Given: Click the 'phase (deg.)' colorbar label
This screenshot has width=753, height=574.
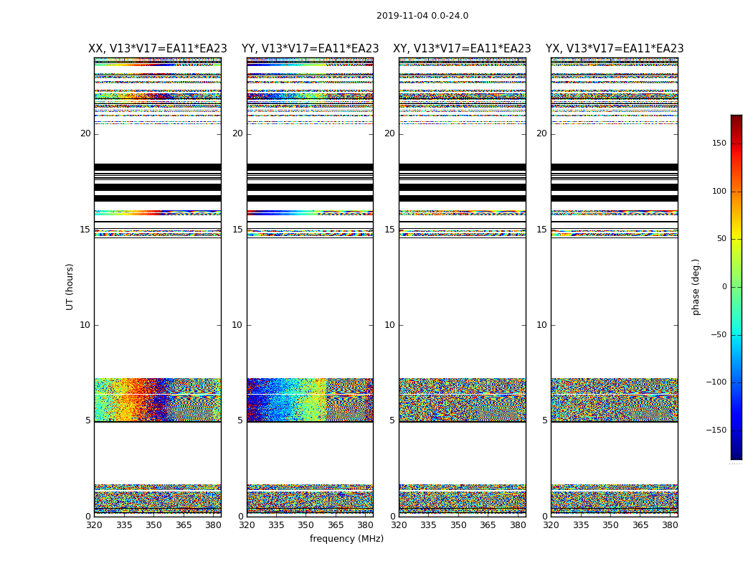Looking at the screenshot, I should click(x=696, y=287).
